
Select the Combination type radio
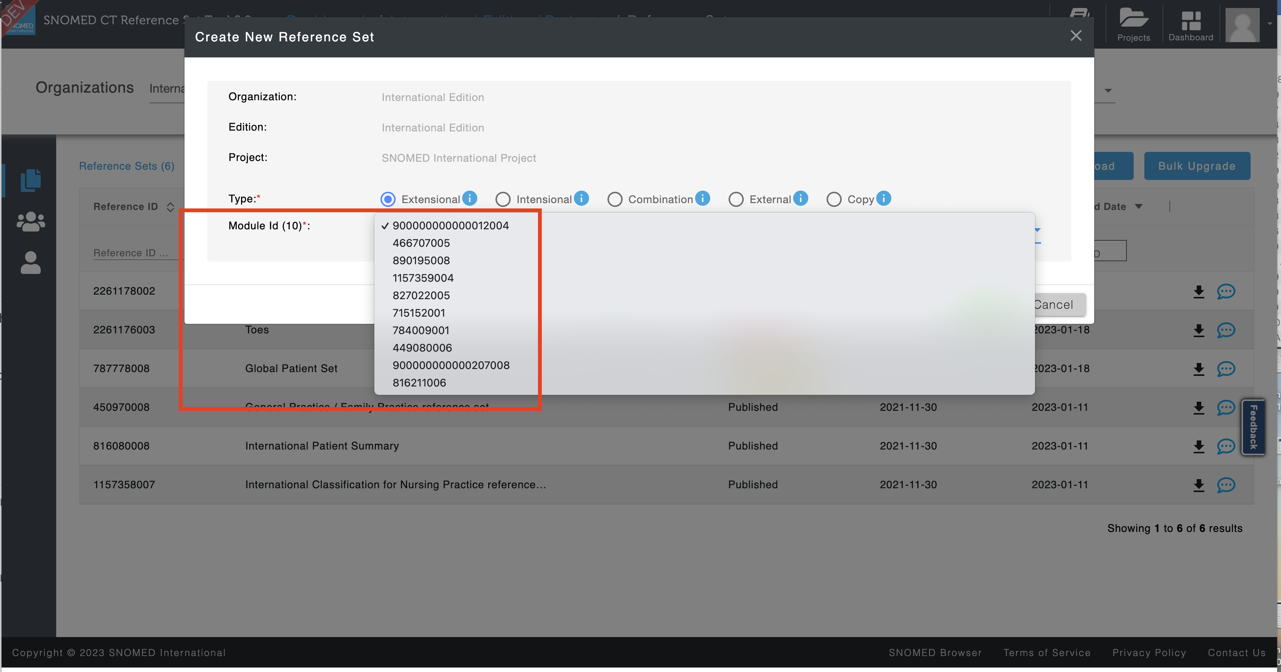coord(615,199)
